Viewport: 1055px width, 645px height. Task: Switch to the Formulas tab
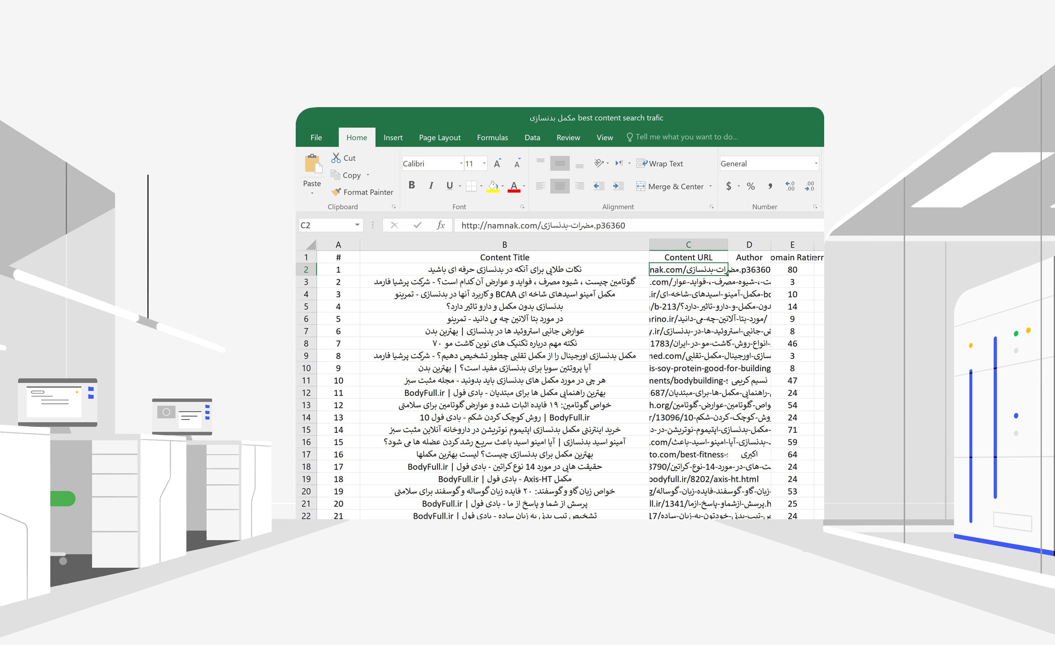tap(492, 138)
